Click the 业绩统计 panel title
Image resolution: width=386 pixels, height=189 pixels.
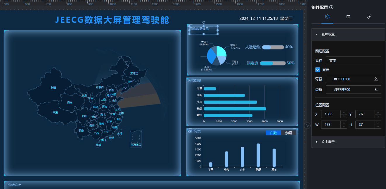coord(15,185)
